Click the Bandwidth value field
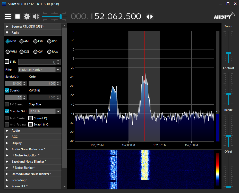Screen dimensions: 239x193 [14, 83]
